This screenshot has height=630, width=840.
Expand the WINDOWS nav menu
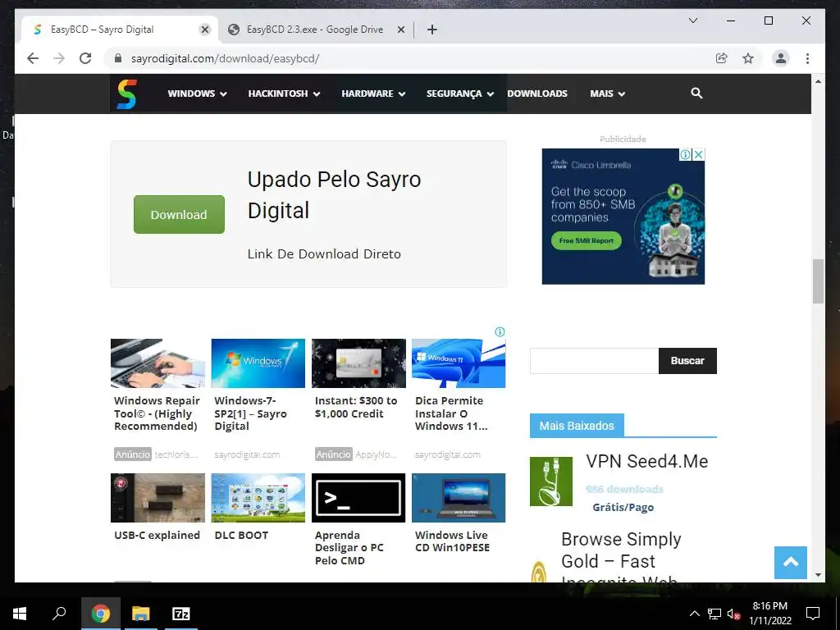pos(197,94)
